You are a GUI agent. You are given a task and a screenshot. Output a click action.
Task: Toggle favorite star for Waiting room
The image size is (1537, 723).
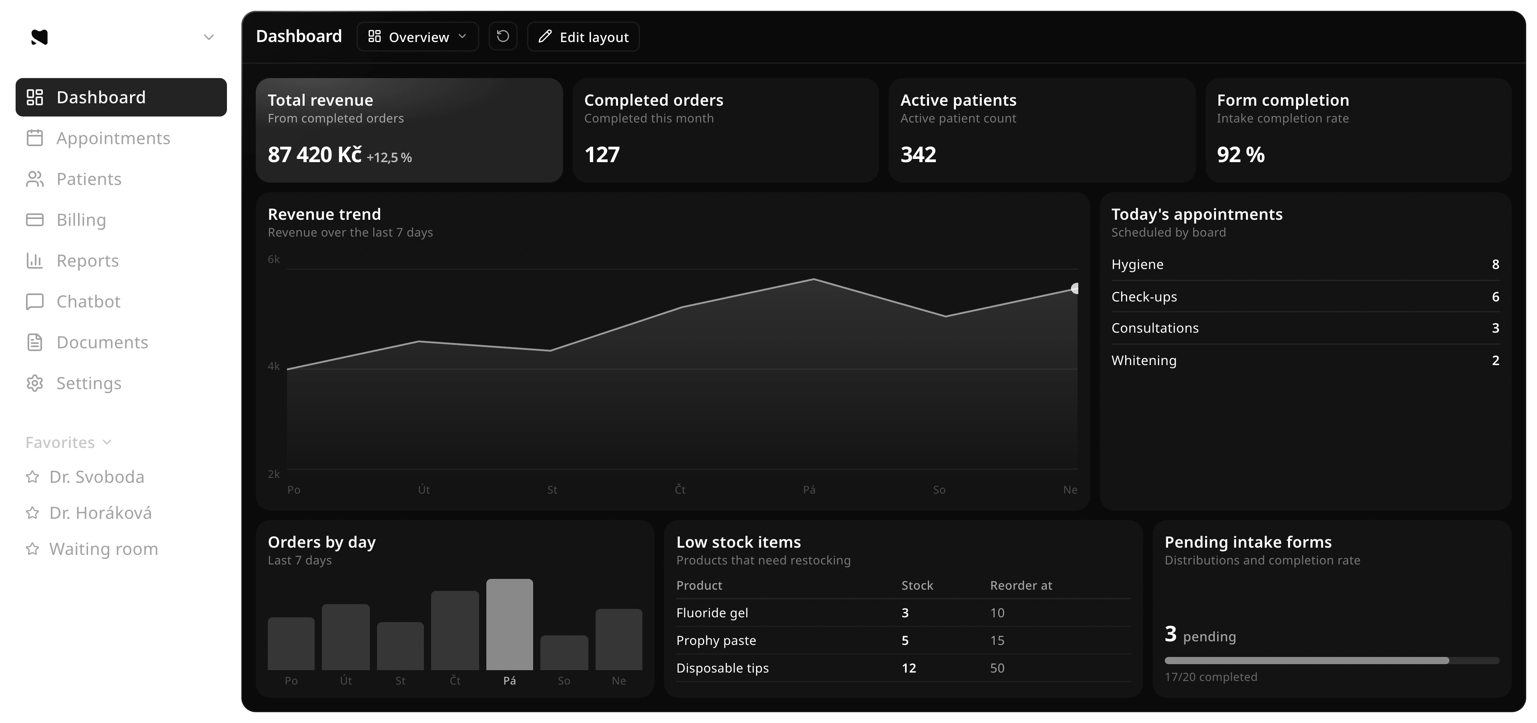pos(32,549)
